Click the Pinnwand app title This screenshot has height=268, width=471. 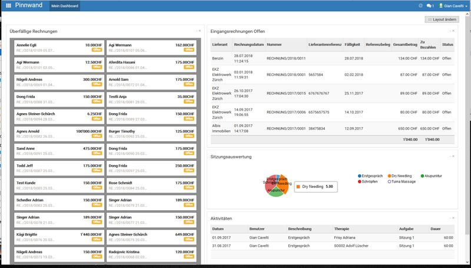28,5
